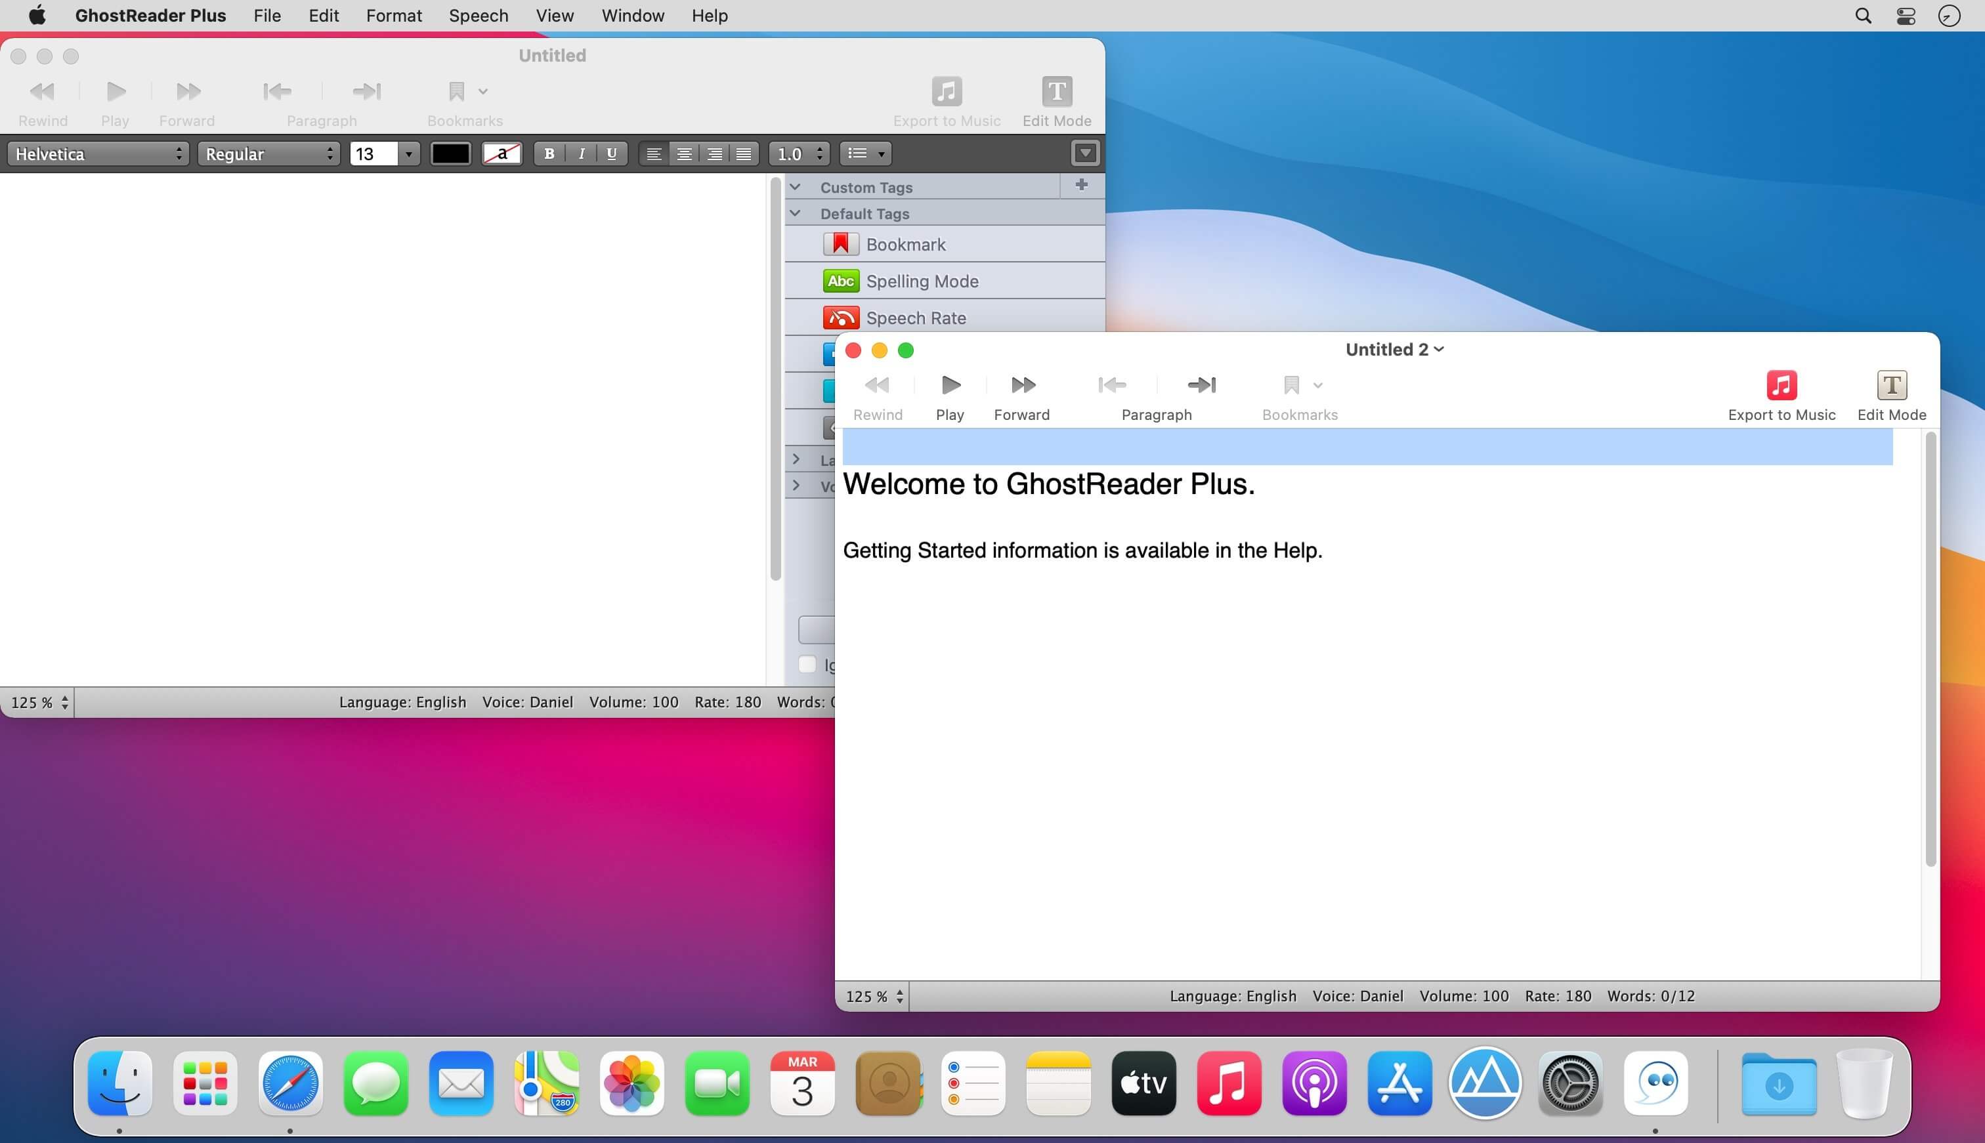
Task: Click the font size field showing 13
Action: 374,154
